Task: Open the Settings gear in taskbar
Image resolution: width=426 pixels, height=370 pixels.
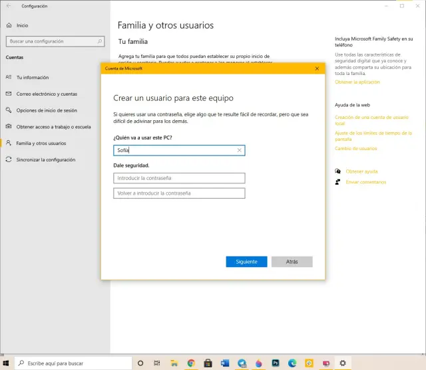Action: point(343,363)
